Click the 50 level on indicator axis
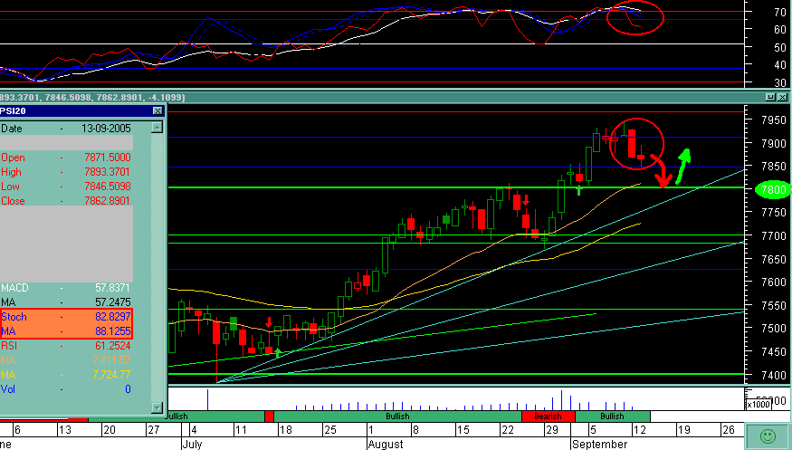 pos(780,47)
